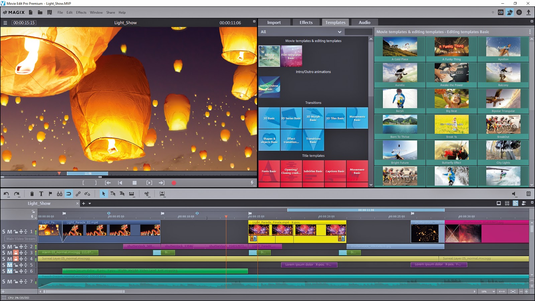Undo the last edit in timeline toolbar
Viewport: 535px width, 301px height.
6,194
